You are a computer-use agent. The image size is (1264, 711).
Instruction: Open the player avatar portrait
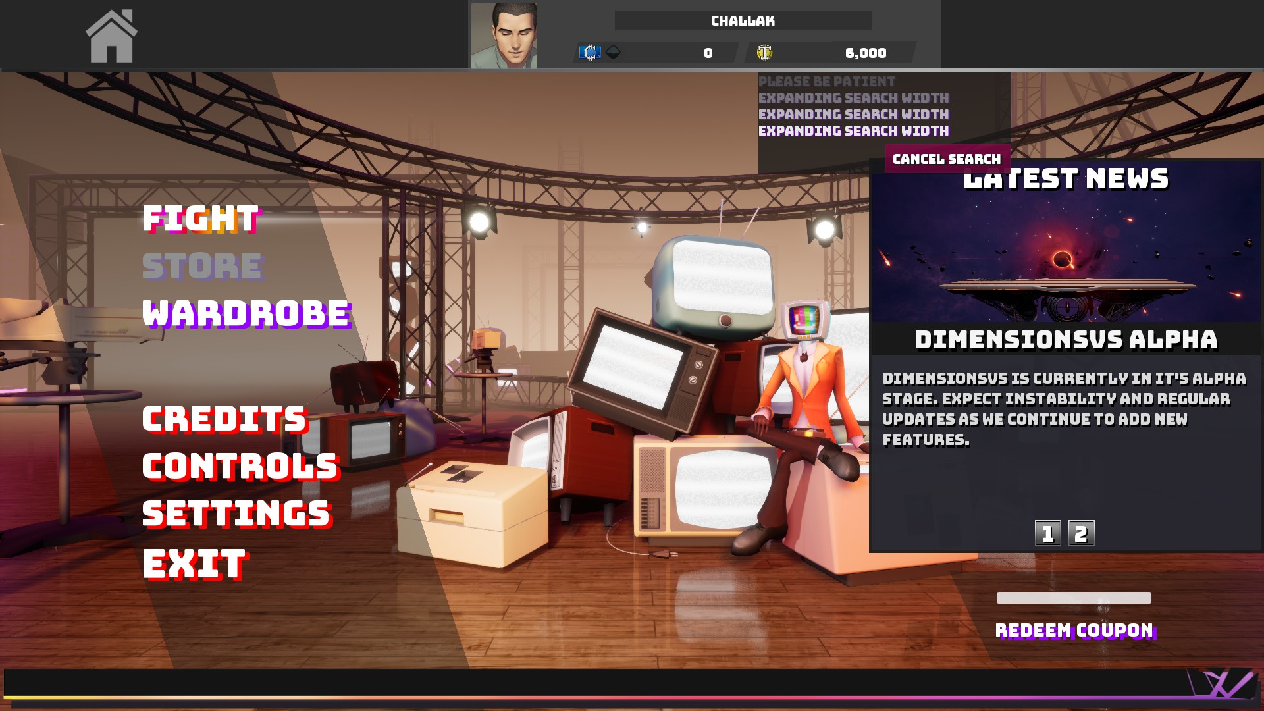tap(504, 36)
